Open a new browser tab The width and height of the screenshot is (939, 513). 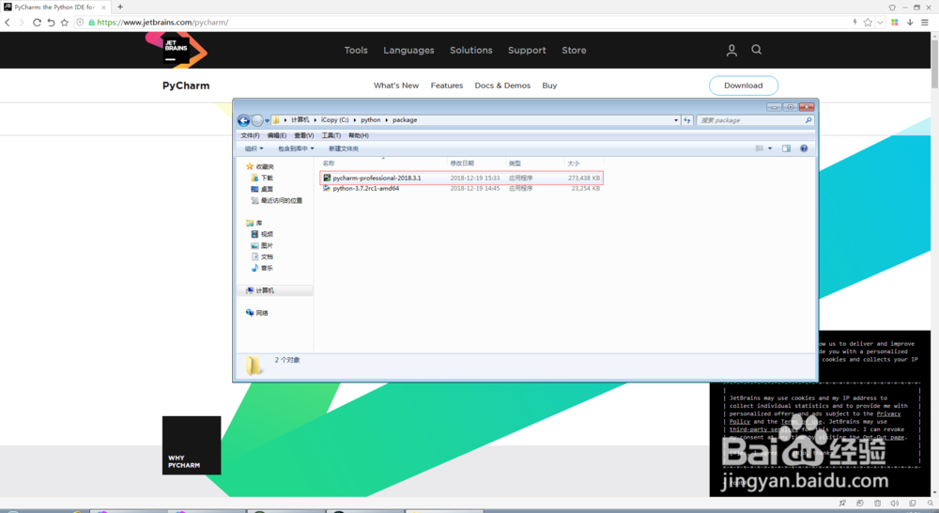[x=120, y=8]
